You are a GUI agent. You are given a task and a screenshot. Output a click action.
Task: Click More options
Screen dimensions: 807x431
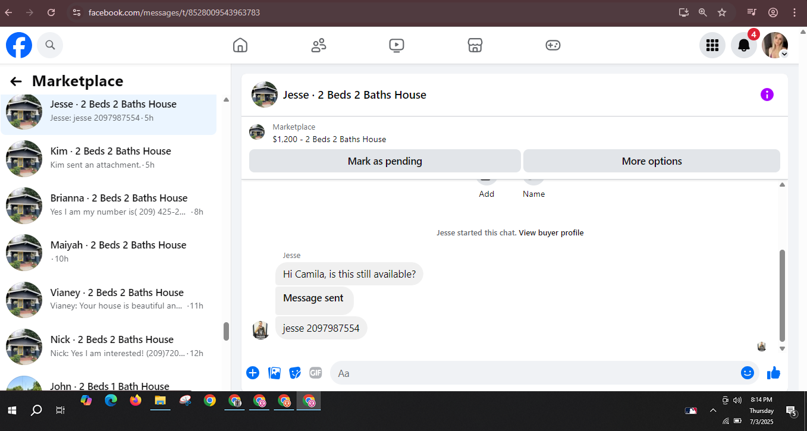(x=652, y=161)
